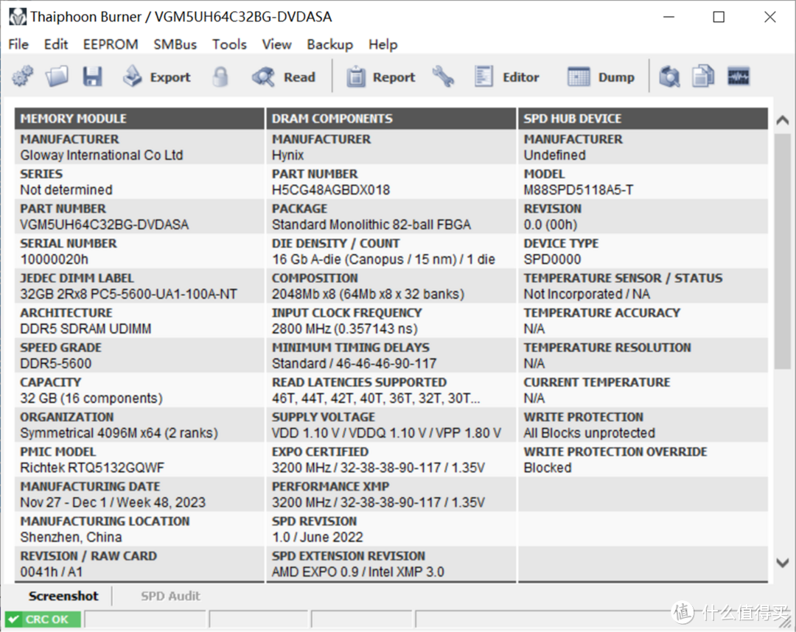796x632 pixels.
Task: Click minimum timing delays 46-46-46-90-117
Action: click(x=354, y=363)
